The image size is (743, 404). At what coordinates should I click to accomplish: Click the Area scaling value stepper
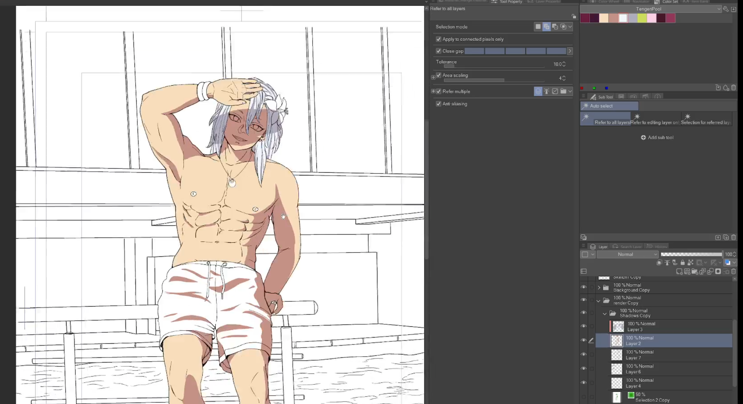tap(564, 78)
